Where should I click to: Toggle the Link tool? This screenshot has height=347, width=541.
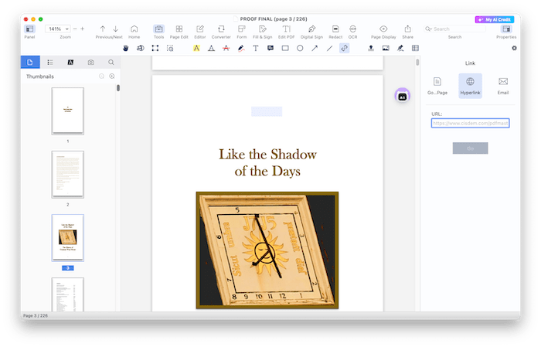point(345,48)
